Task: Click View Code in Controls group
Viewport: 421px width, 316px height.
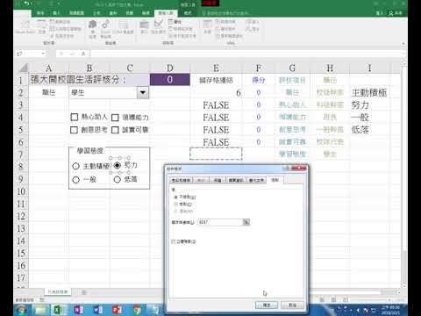Action: 181,29
